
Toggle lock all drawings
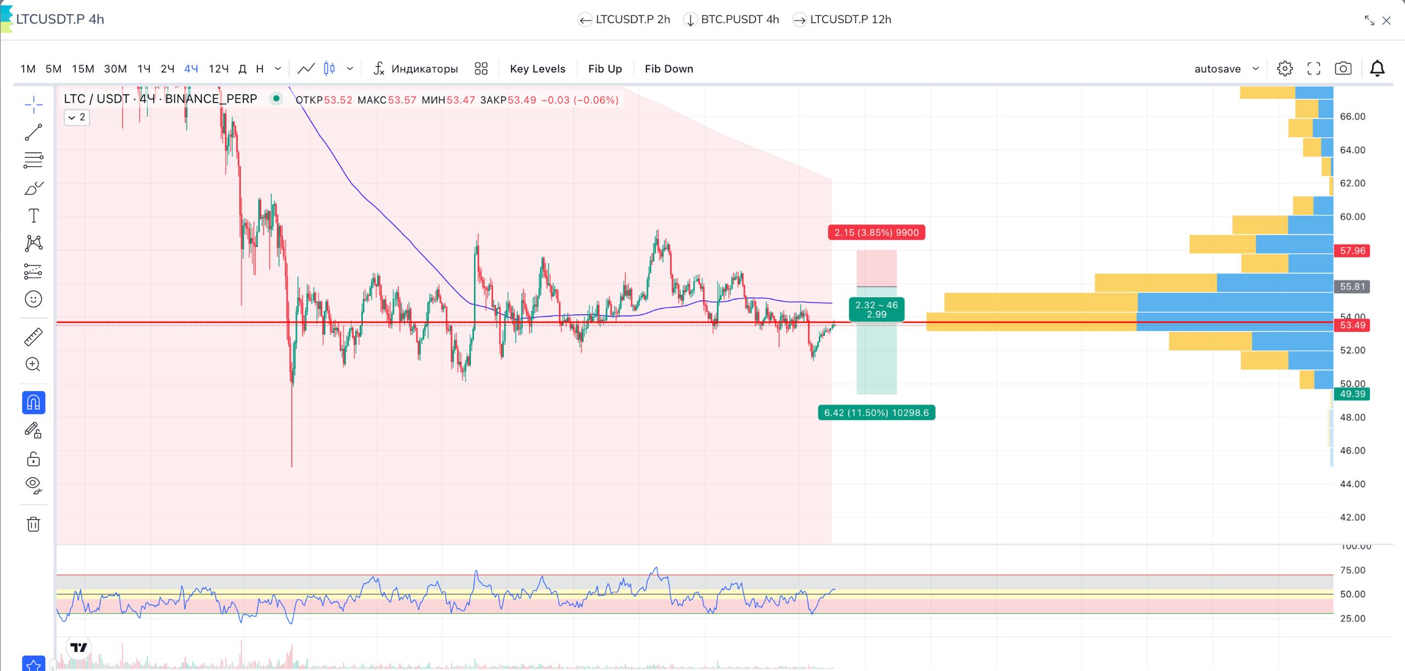tap(33, 458)
